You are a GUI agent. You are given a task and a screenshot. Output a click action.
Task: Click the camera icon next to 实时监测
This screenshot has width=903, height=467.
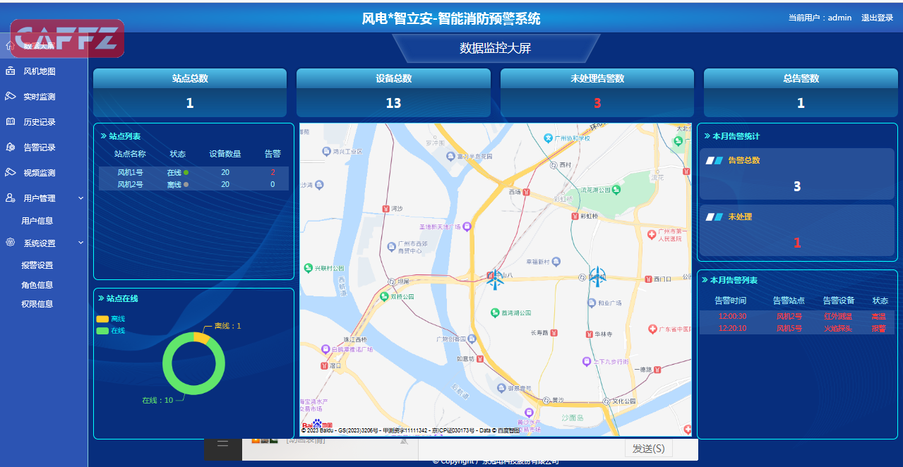10,97
